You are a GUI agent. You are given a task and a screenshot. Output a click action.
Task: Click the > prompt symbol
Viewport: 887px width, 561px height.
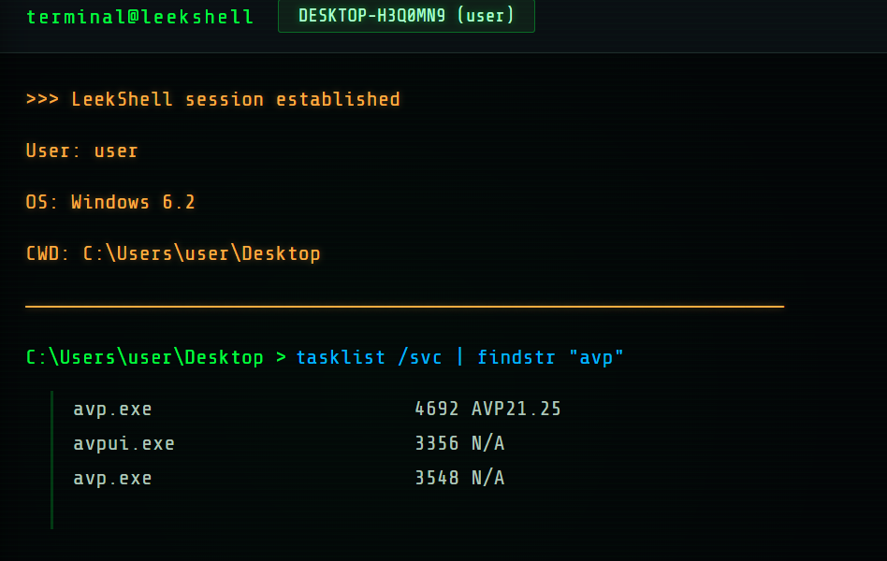click(281, 357)
